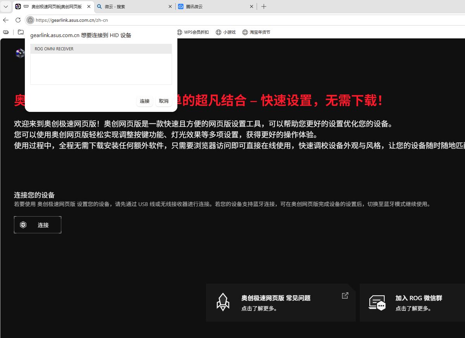Close the 微云 - 搜索 tab
The image size is (465, 338).
[170, 7]
